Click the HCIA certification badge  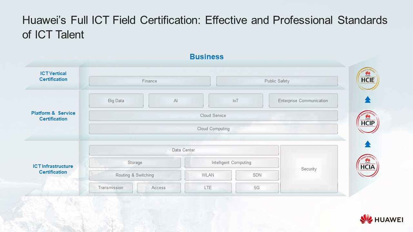click(368, 166)
